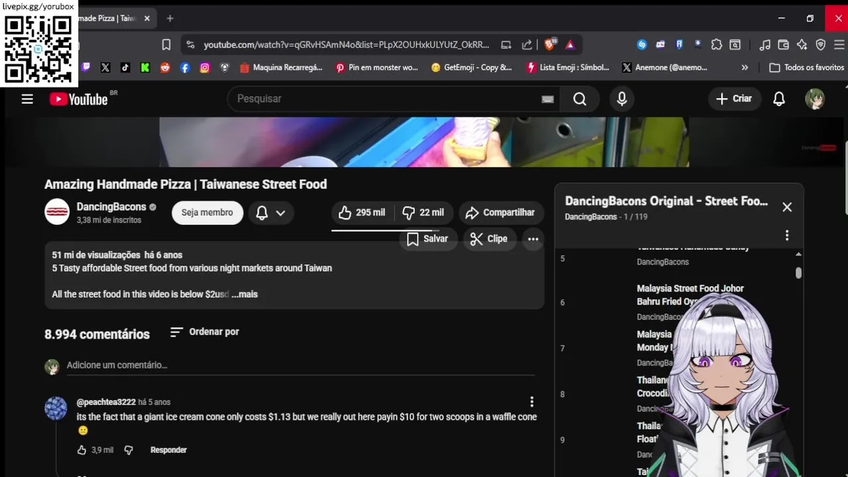
Task: Open options for peachtea3222 comment
Action: coord(531,401)
